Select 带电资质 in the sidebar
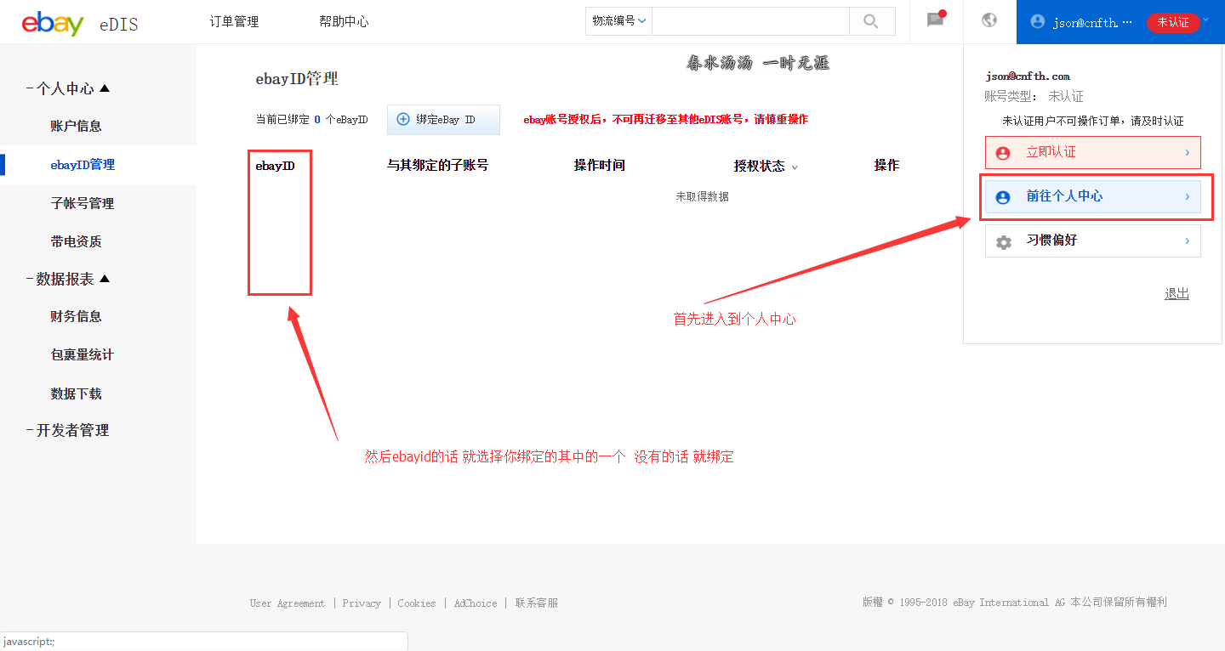This screenshot has height=651, width=1225. tap(76, 241)
